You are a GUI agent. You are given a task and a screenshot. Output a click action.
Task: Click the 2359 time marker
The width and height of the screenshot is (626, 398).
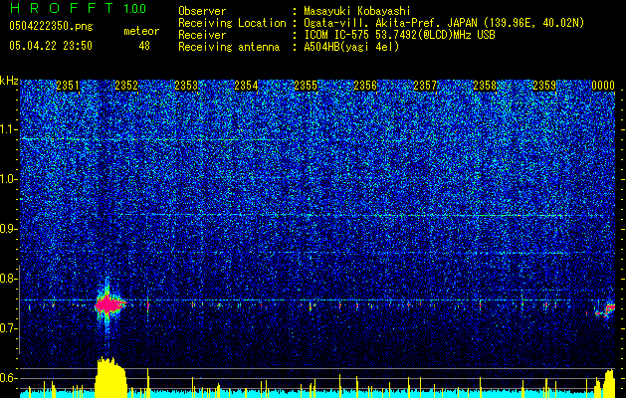pyautogui.click(x=544, y=86)
